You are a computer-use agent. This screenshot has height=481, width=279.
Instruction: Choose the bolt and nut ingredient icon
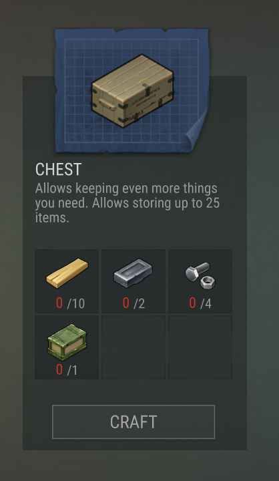(x=200, y=275)
